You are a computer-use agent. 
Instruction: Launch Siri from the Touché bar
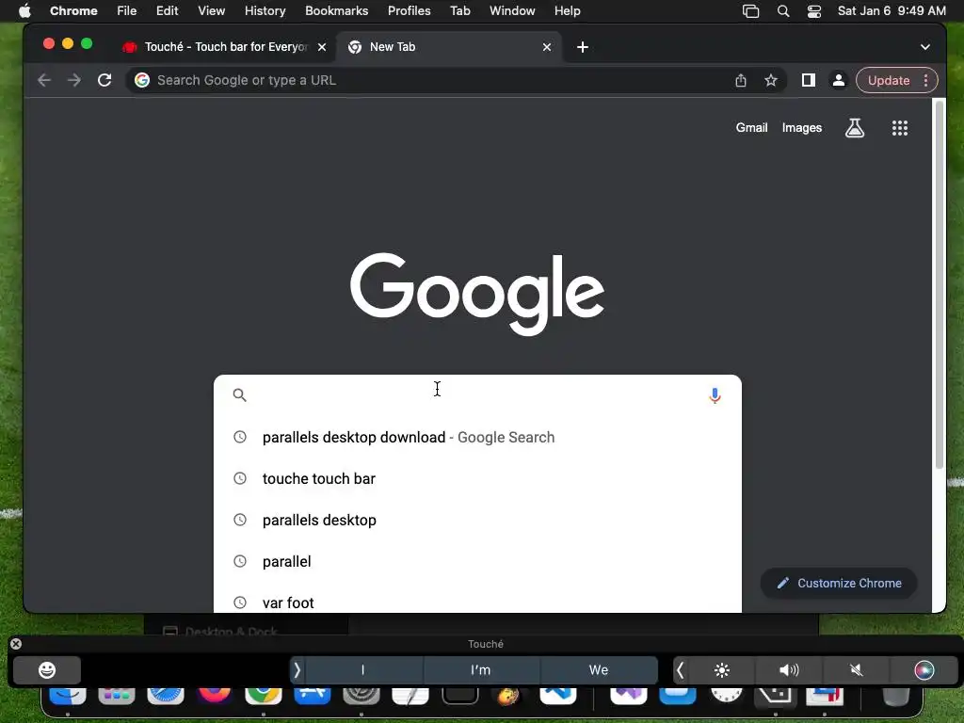(924, 670)
